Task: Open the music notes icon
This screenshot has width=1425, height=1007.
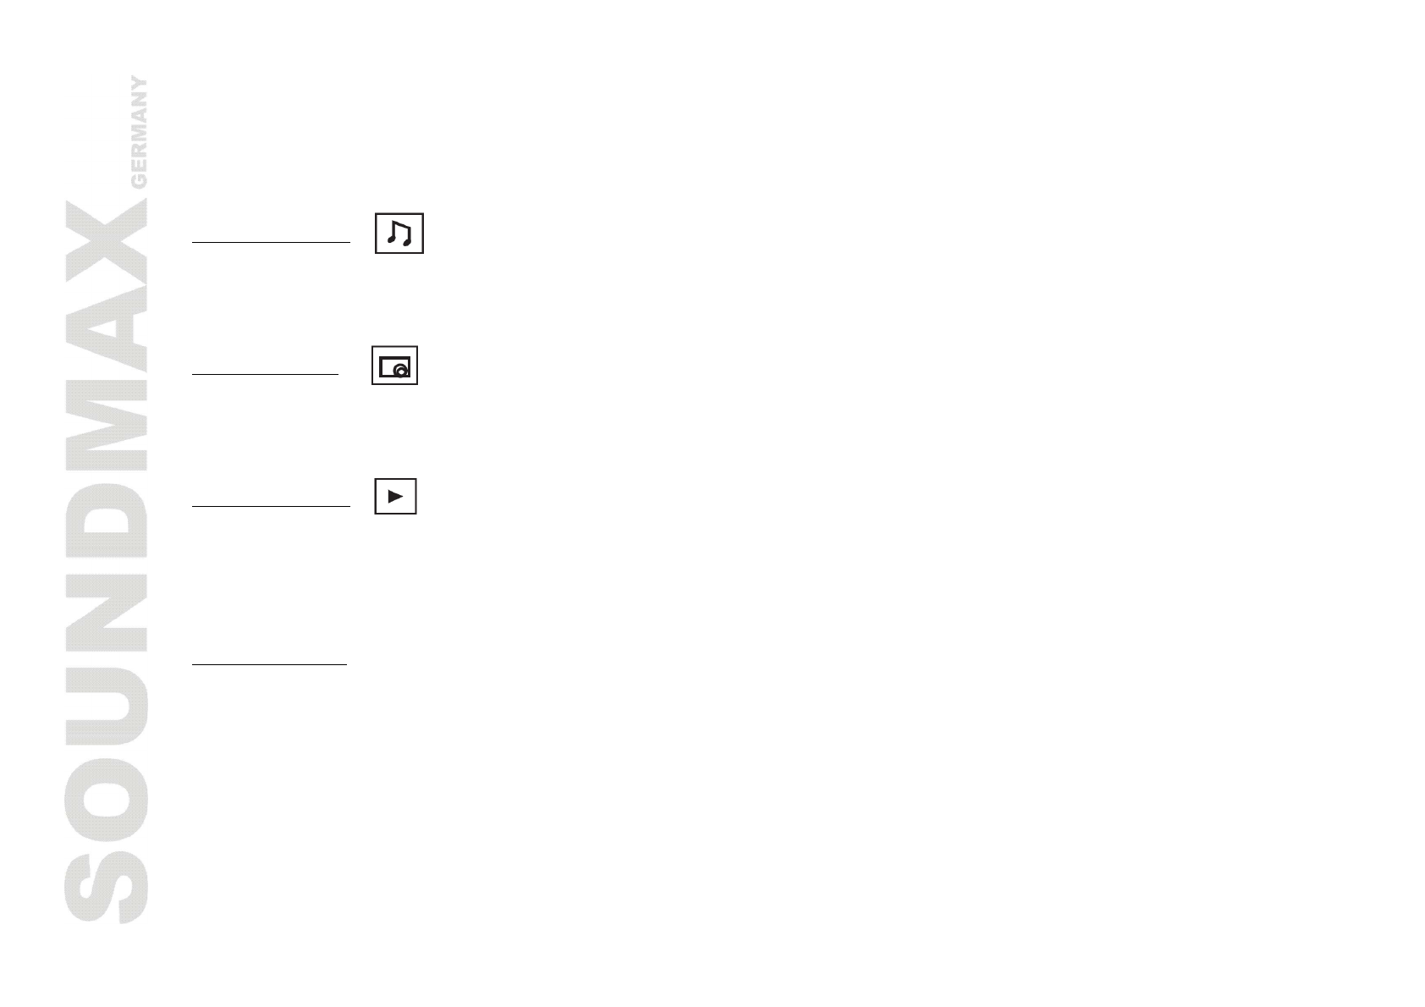Action: click(x=399, y=234)
